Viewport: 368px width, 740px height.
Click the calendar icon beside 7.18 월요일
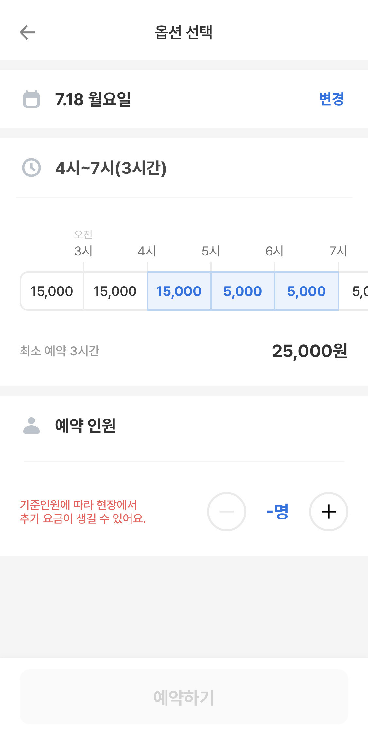point(31,99)
